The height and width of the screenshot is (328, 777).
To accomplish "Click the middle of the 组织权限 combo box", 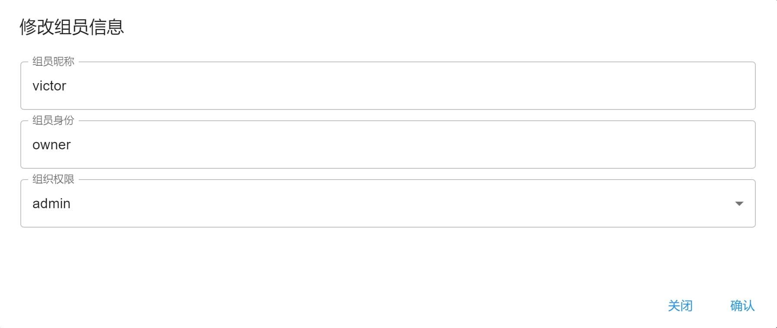I will pyautogui.click(x=388, y=203).
